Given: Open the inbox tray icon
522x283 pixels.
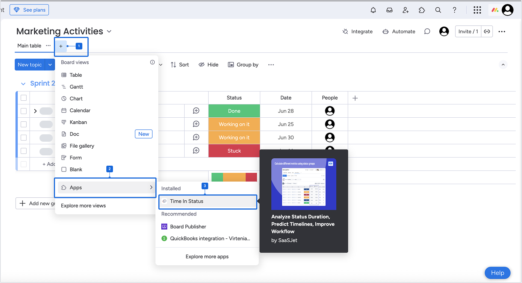Looking at the screenshot, I should 389,10.
